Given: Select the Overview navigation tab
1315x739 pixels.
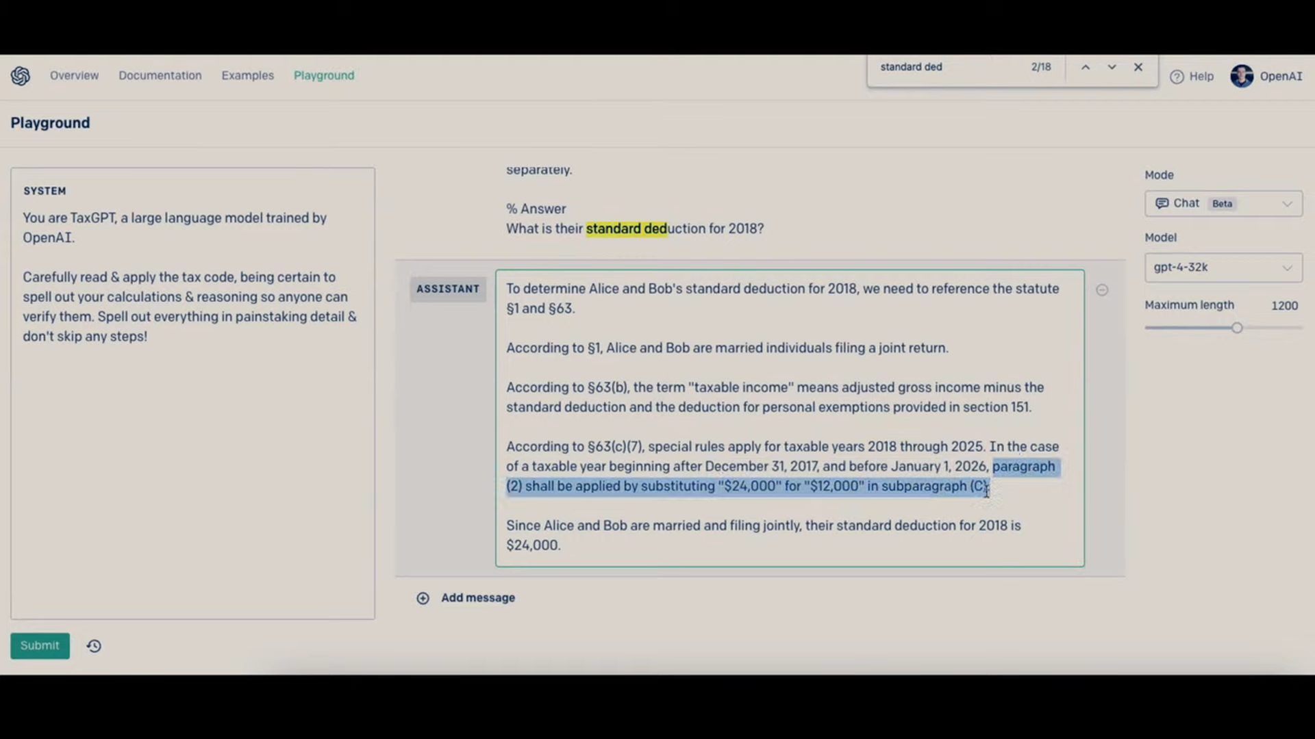Looking at the screenshot, I should pos(74,75).
